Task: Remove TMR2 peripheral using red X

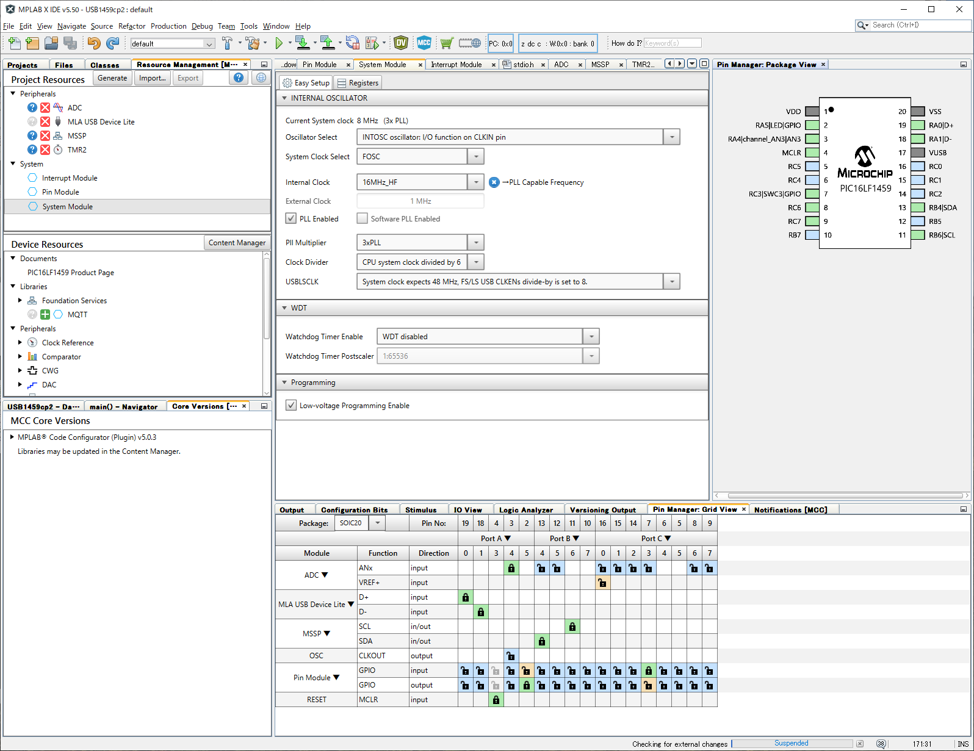Action: point(45,149)
